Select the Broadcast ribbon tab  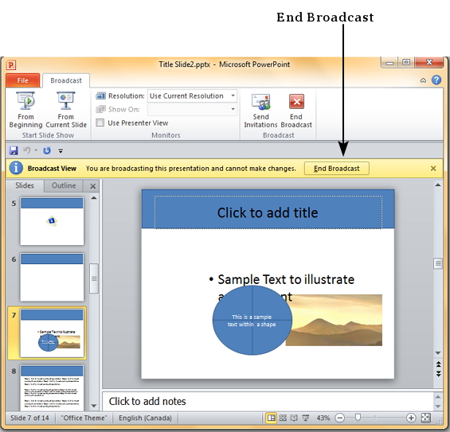[x=66, y=80]
